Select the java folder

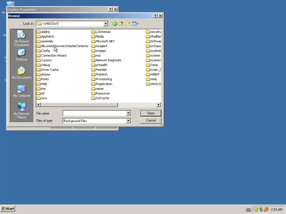coord(42,98)
